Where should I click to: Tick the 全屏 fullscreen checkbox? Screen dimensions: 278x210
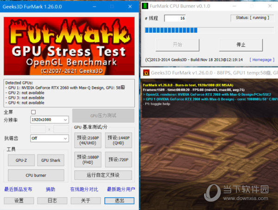click(33, 112)
